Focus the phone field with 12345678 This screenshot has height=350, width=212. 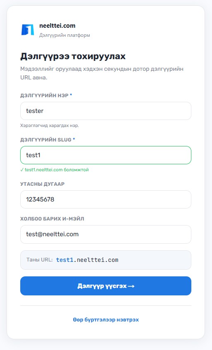[x=106, y=199]
